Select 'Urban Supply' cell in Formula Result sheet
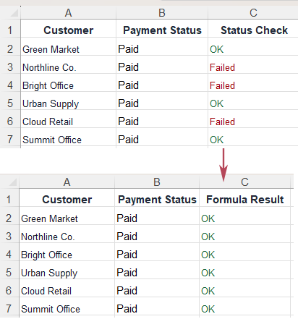The height and width of the screenshot is (319, 298). pyautogui.click(x=67, y=270)
